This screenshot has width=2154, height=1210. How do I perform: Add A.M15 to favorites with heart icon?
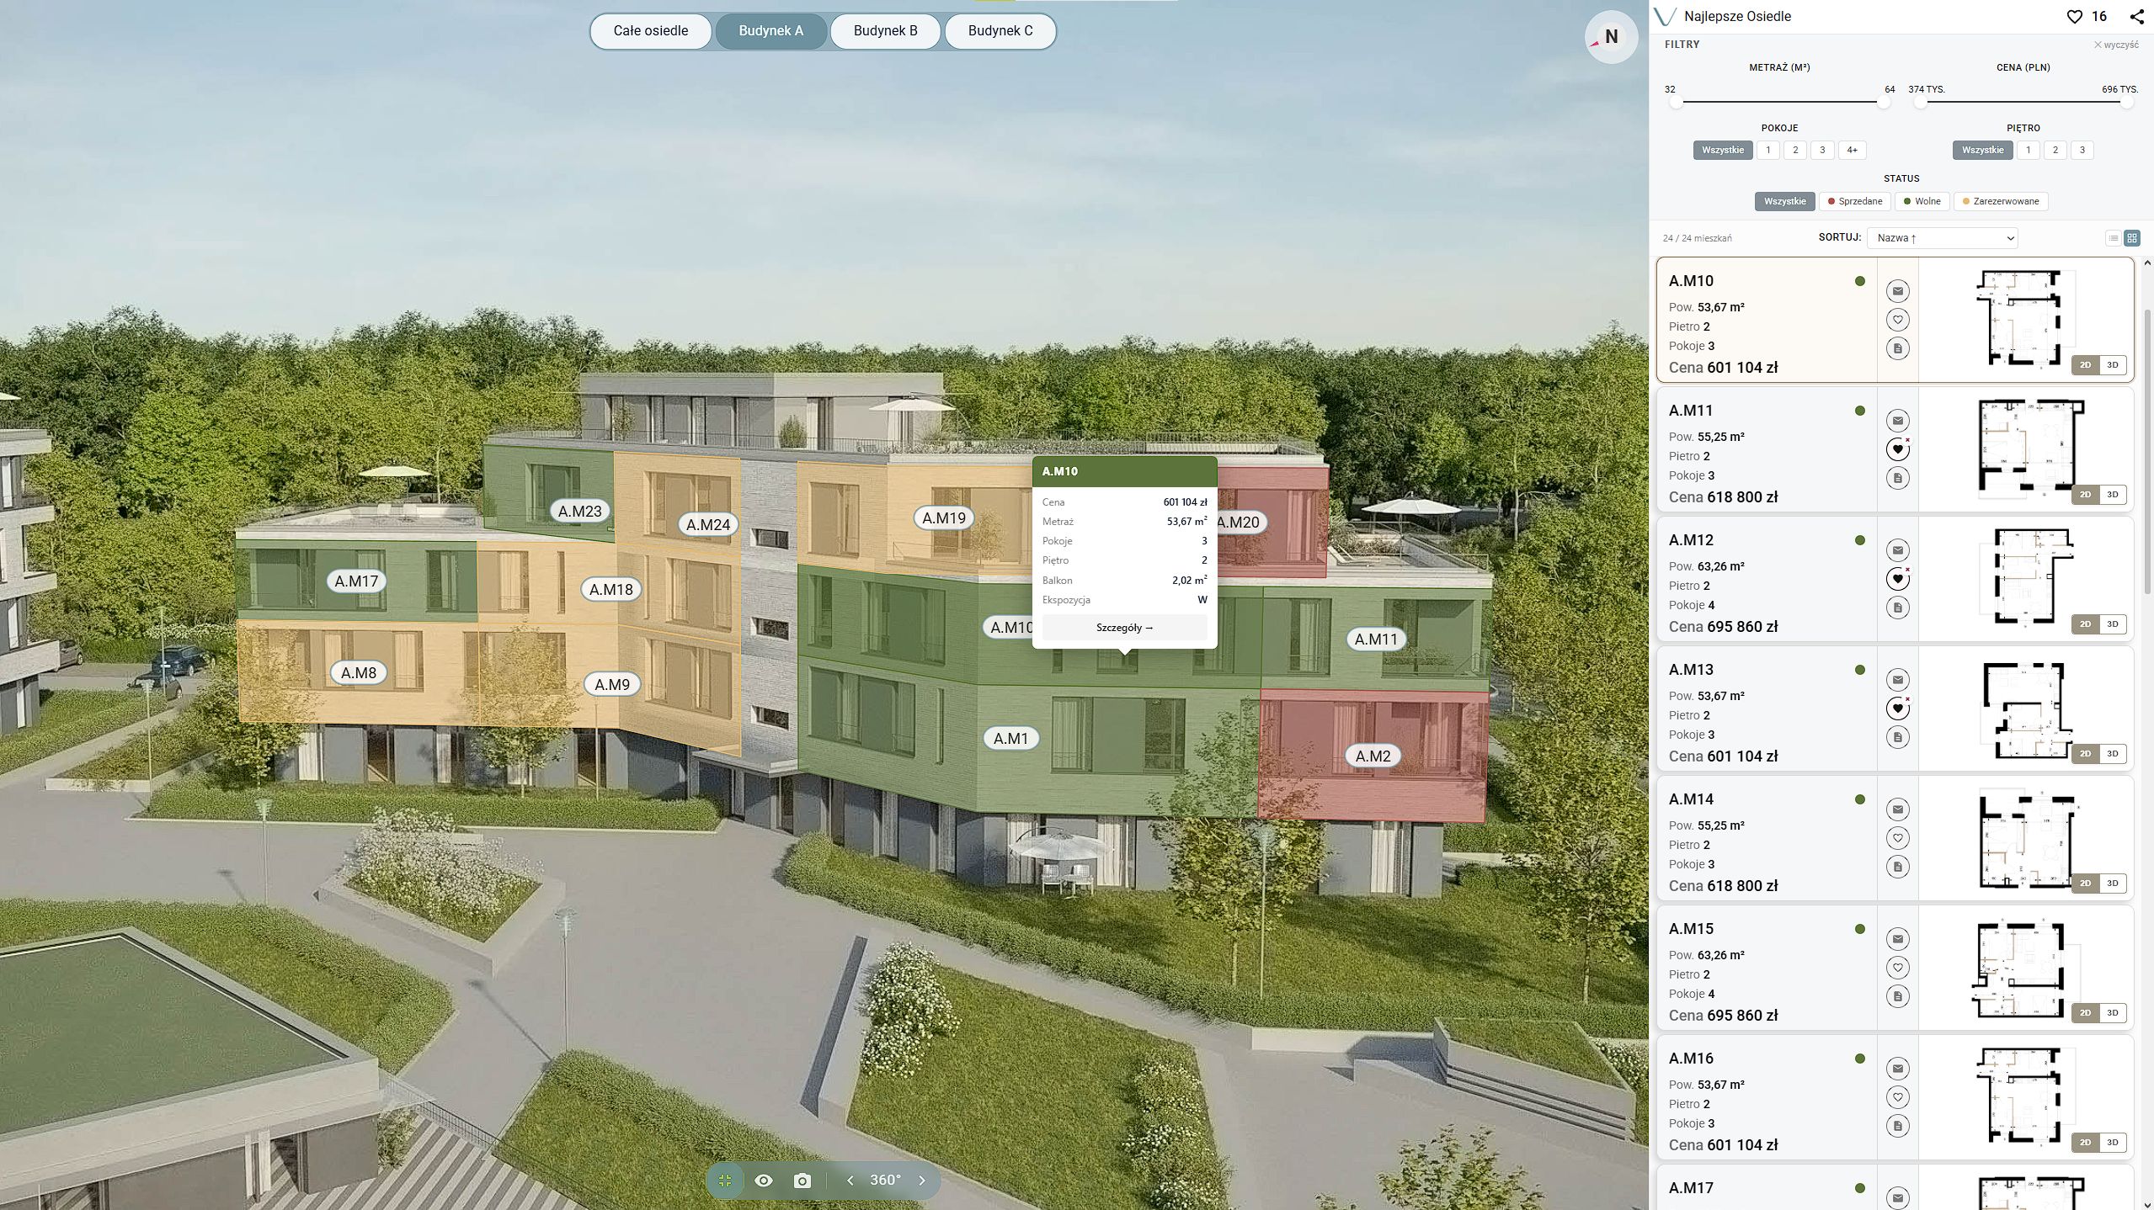click(1897, 968)
